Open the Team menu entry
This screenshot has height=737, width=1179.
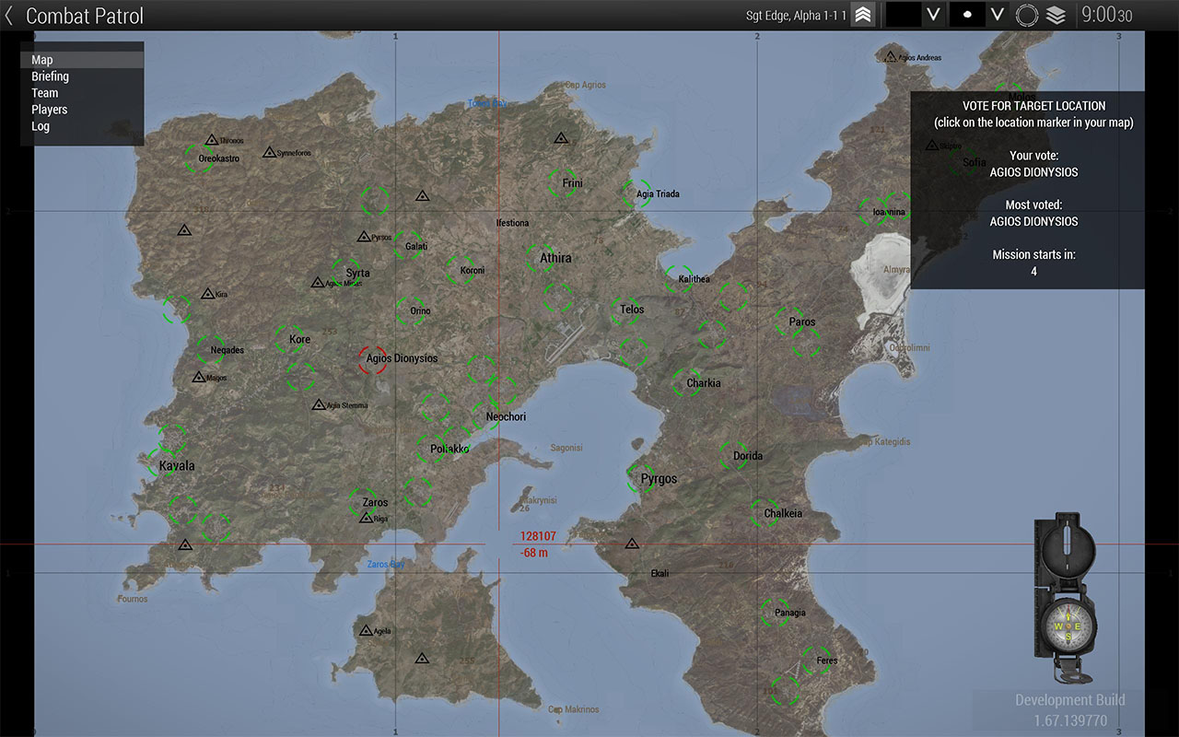click(x=82, y=93)
